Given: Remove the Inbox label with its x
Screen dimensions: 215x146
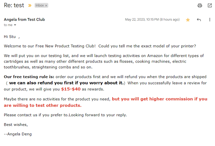Looking at the screenshot, I should click(46, 5).
